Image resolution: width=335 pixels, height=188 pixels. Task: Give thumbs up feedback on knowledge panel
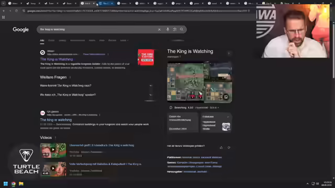click(x=221, y=147)
